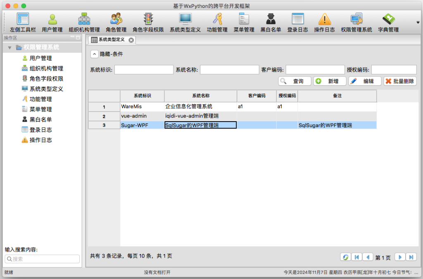Open 菜单管理 toolbar icon
The height and width of the screenshot is (279, 423).
point(244,22)
